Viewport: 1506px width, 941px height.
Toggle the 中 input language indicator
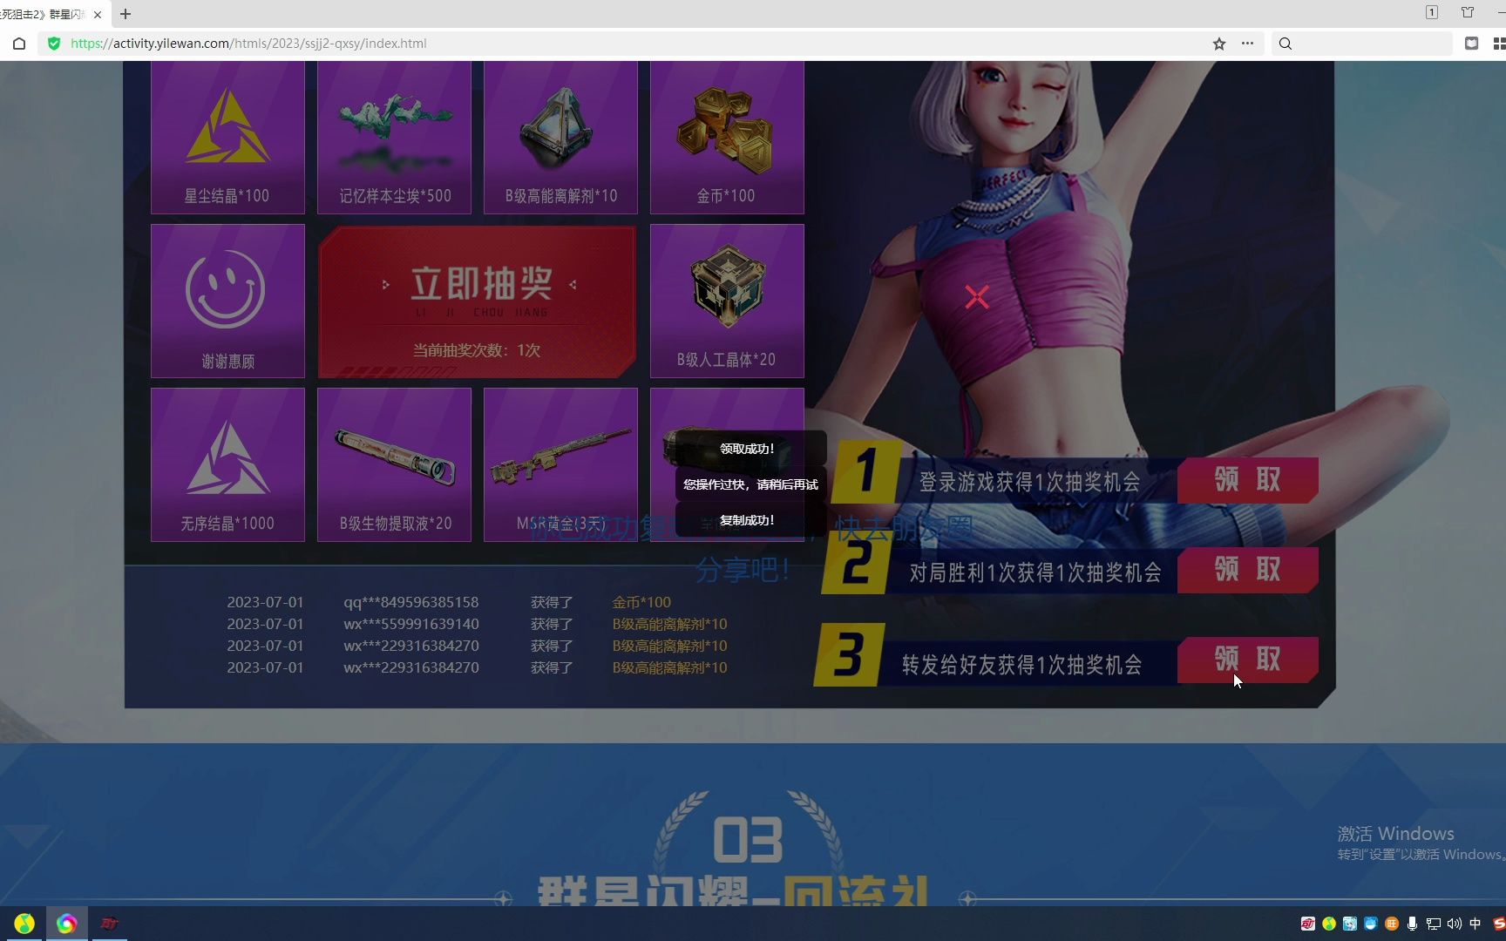tap(1475, 924)
